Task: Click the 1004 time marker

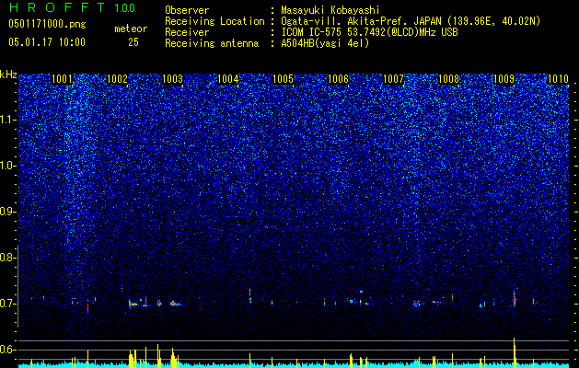Action: pyautogui.click(x=228, y=78)
